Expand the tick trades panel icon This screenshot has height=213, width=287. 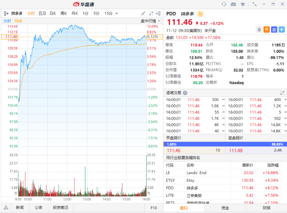click(x=282, y=93)
